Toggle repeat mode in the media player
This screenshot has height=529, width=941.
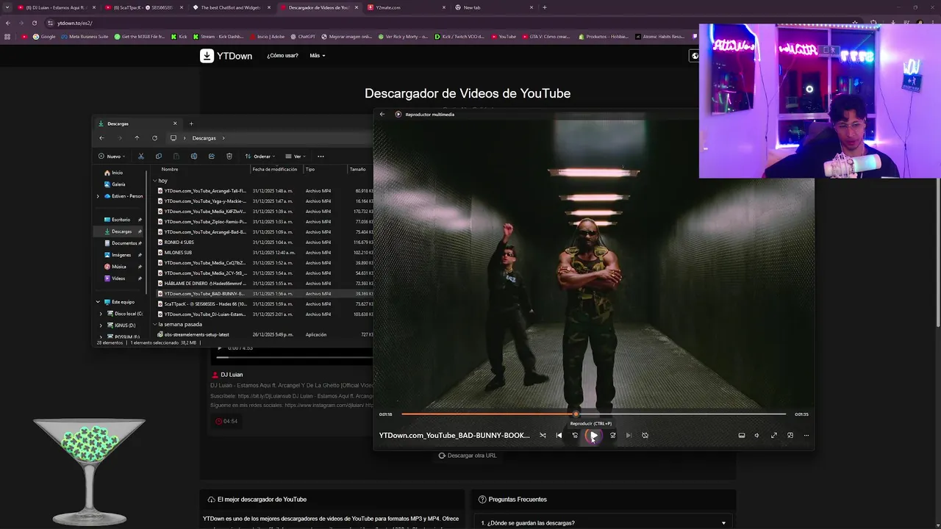[x=645, y=435]
